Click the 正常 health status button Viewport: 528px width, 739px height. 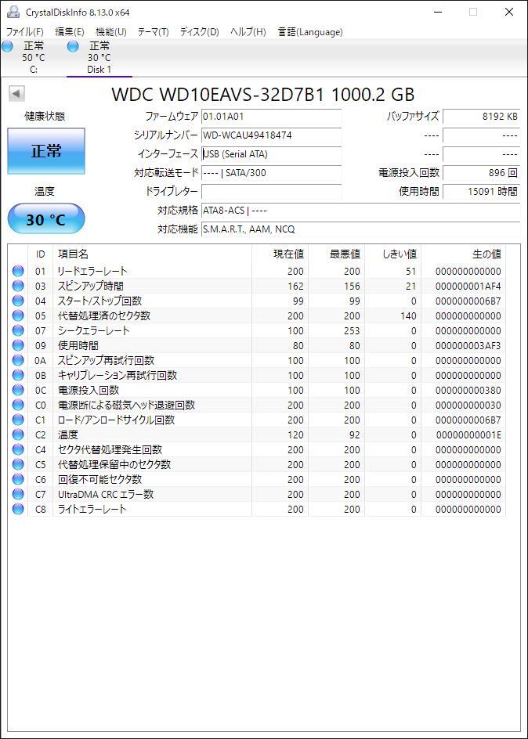click(x=46, y=151)
